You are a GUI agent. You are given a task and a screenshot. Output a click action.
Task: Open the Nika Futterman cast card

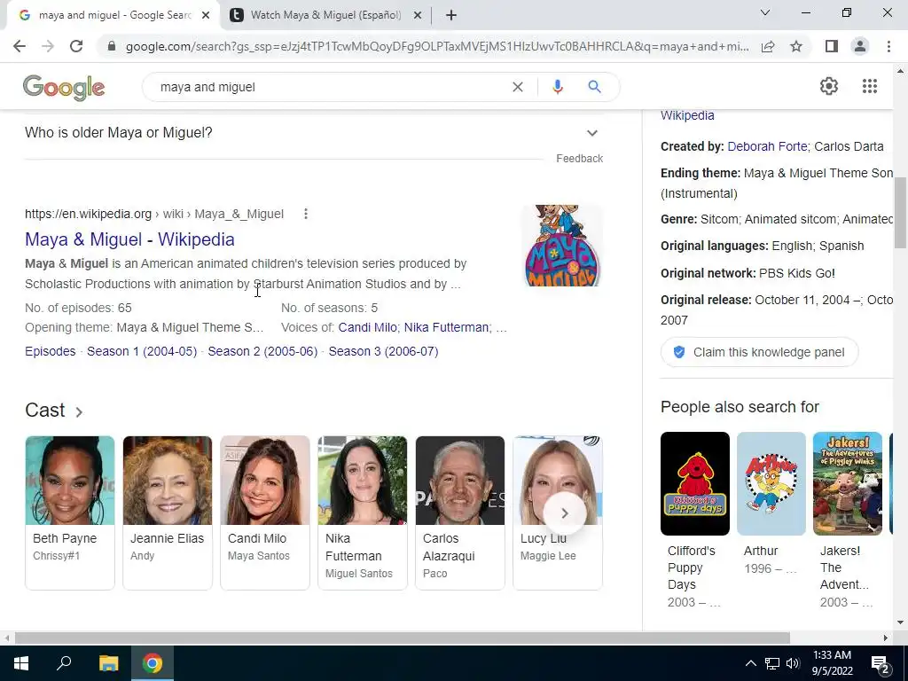363,513
